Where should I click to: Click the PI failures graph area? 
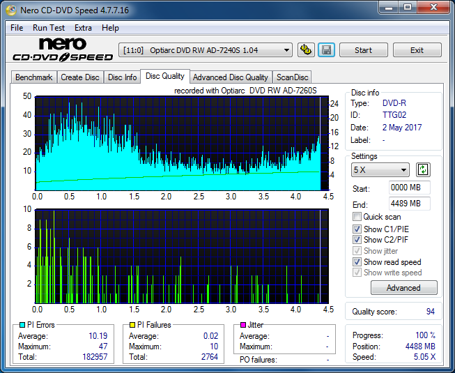tap(182, 256)
